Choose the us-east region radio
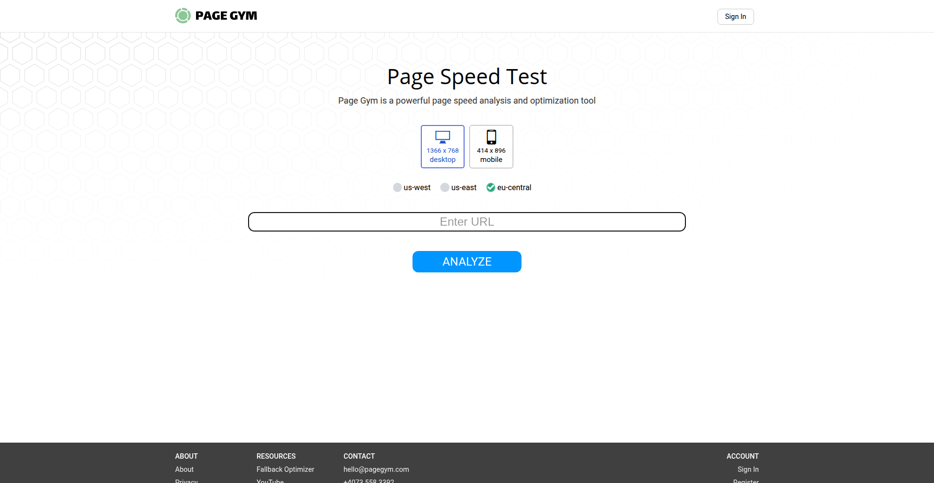The width and height of the screenshot is (934, 483). (x=445, y=187)
